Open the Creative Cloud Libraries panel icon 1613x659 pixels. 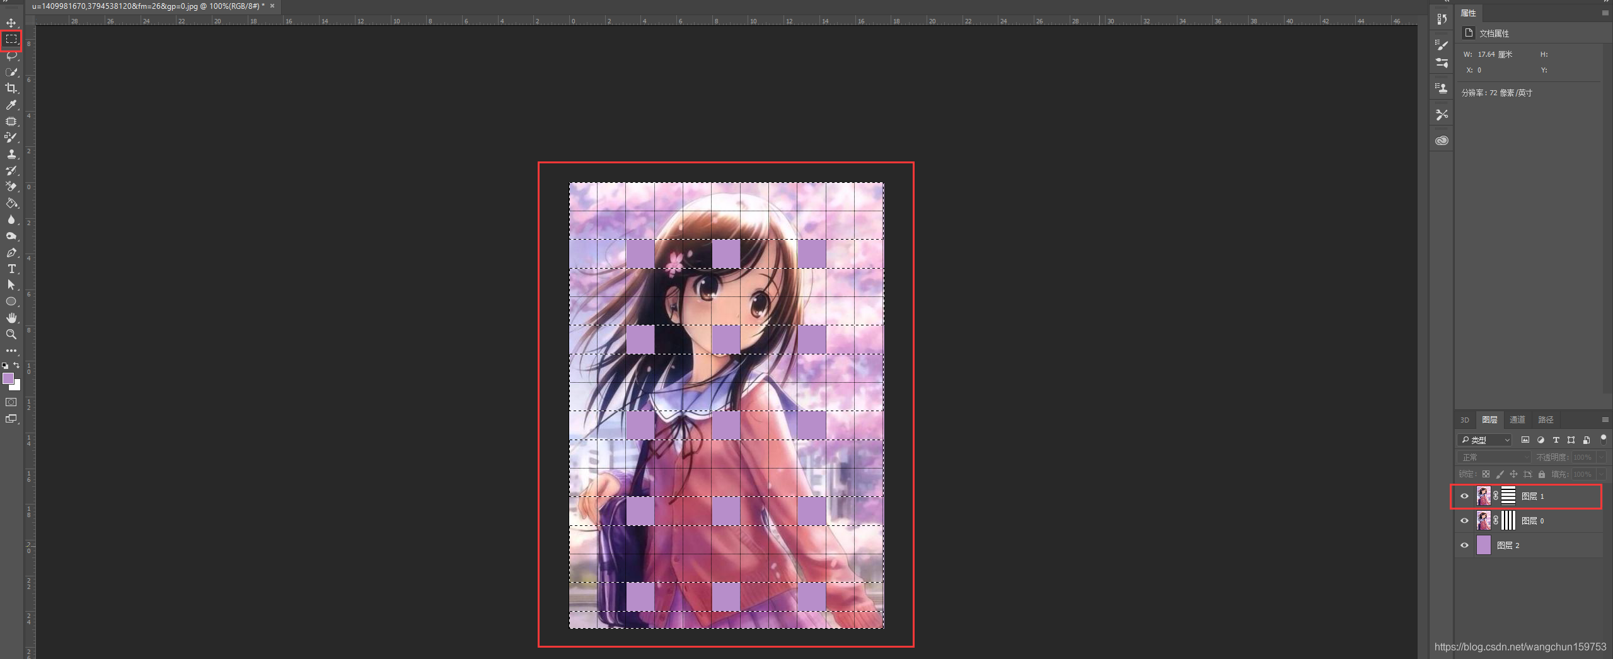(1442, 141)
